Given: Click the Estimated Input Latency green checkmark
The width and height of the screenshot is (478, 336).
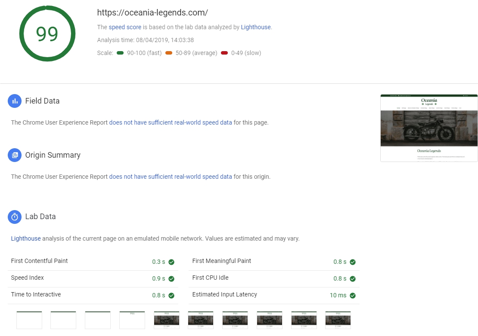Looking at the screenshot, I should [x=353, y=296].
